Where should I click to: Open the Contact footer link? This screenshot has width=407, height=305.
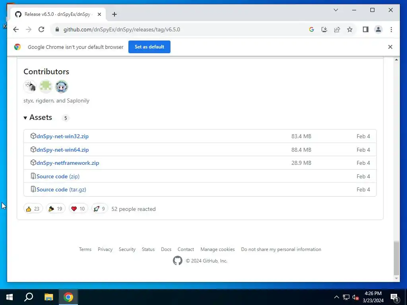tap(186, 249)
